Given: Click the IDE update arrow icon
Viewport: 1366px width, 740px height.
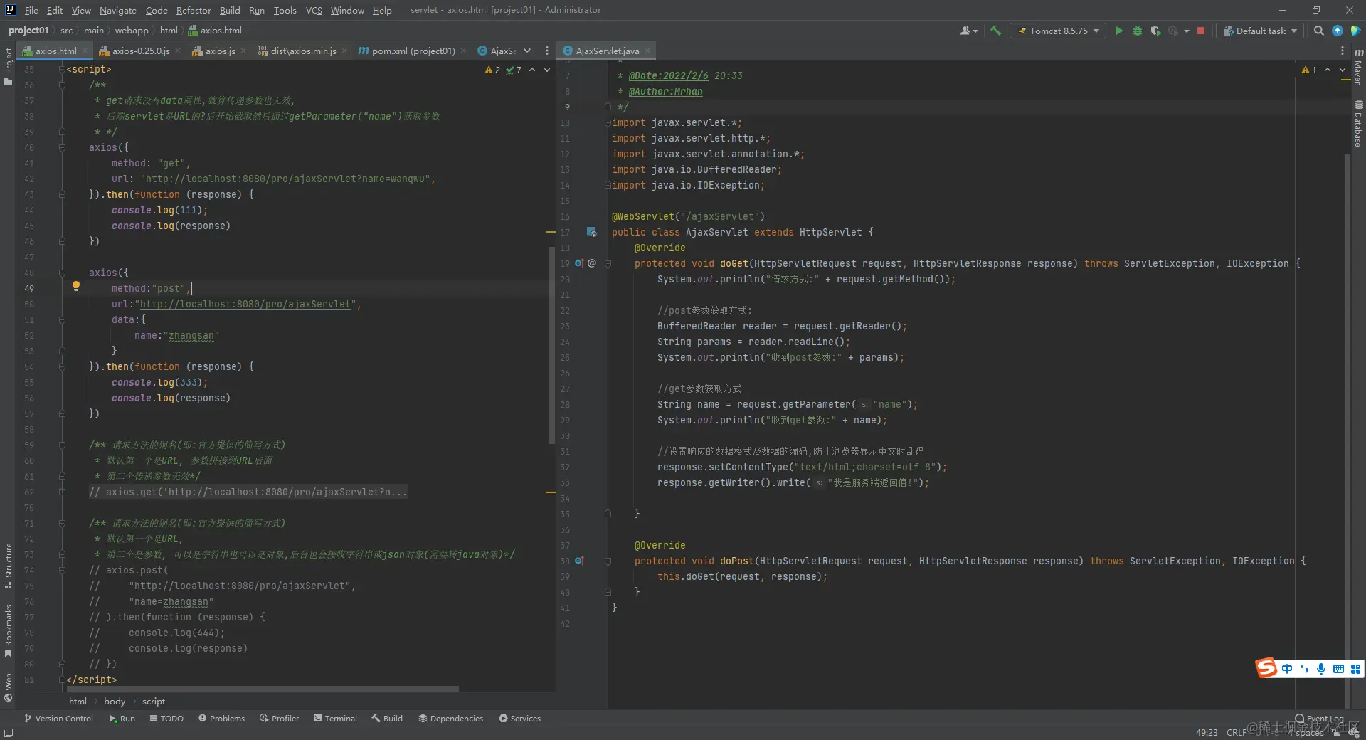Looking at the screenshot, I should [x=1338, y=31].
